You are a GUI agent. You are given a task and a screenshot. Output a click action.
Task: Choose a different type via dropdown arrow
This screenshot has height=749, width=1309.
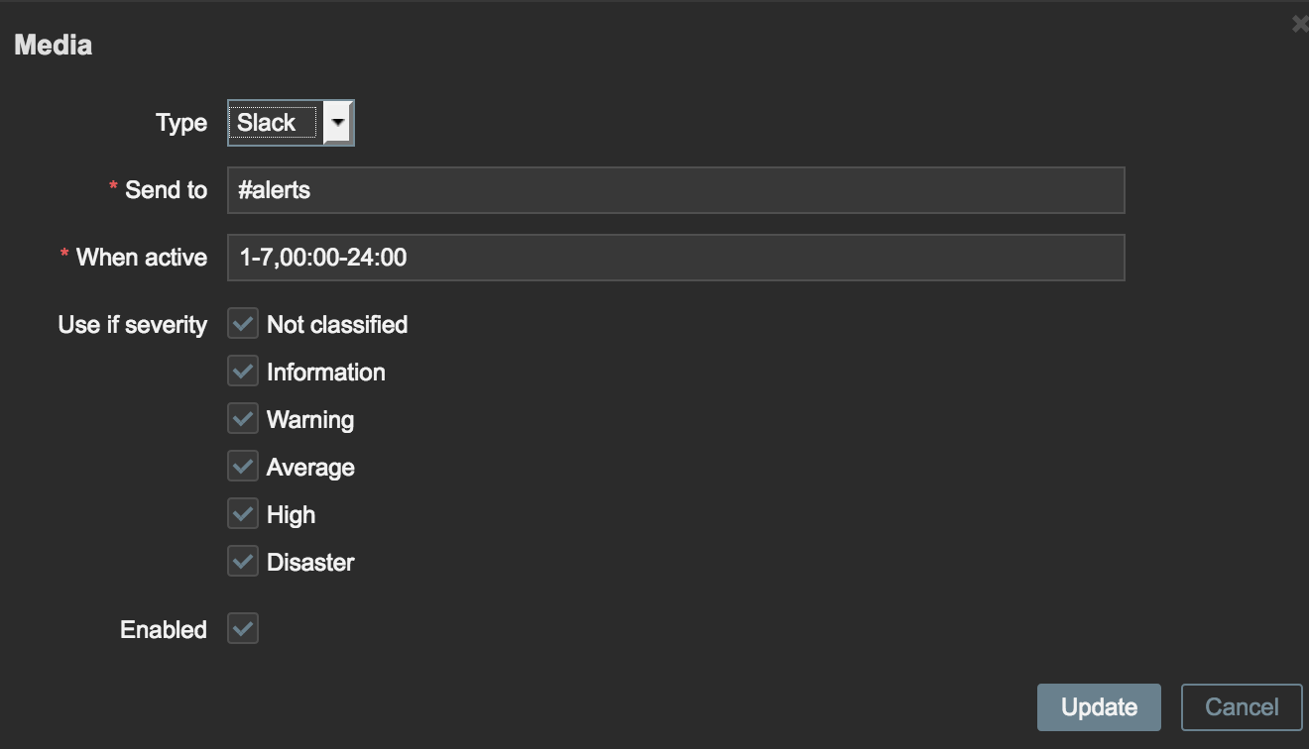[336, 122]
